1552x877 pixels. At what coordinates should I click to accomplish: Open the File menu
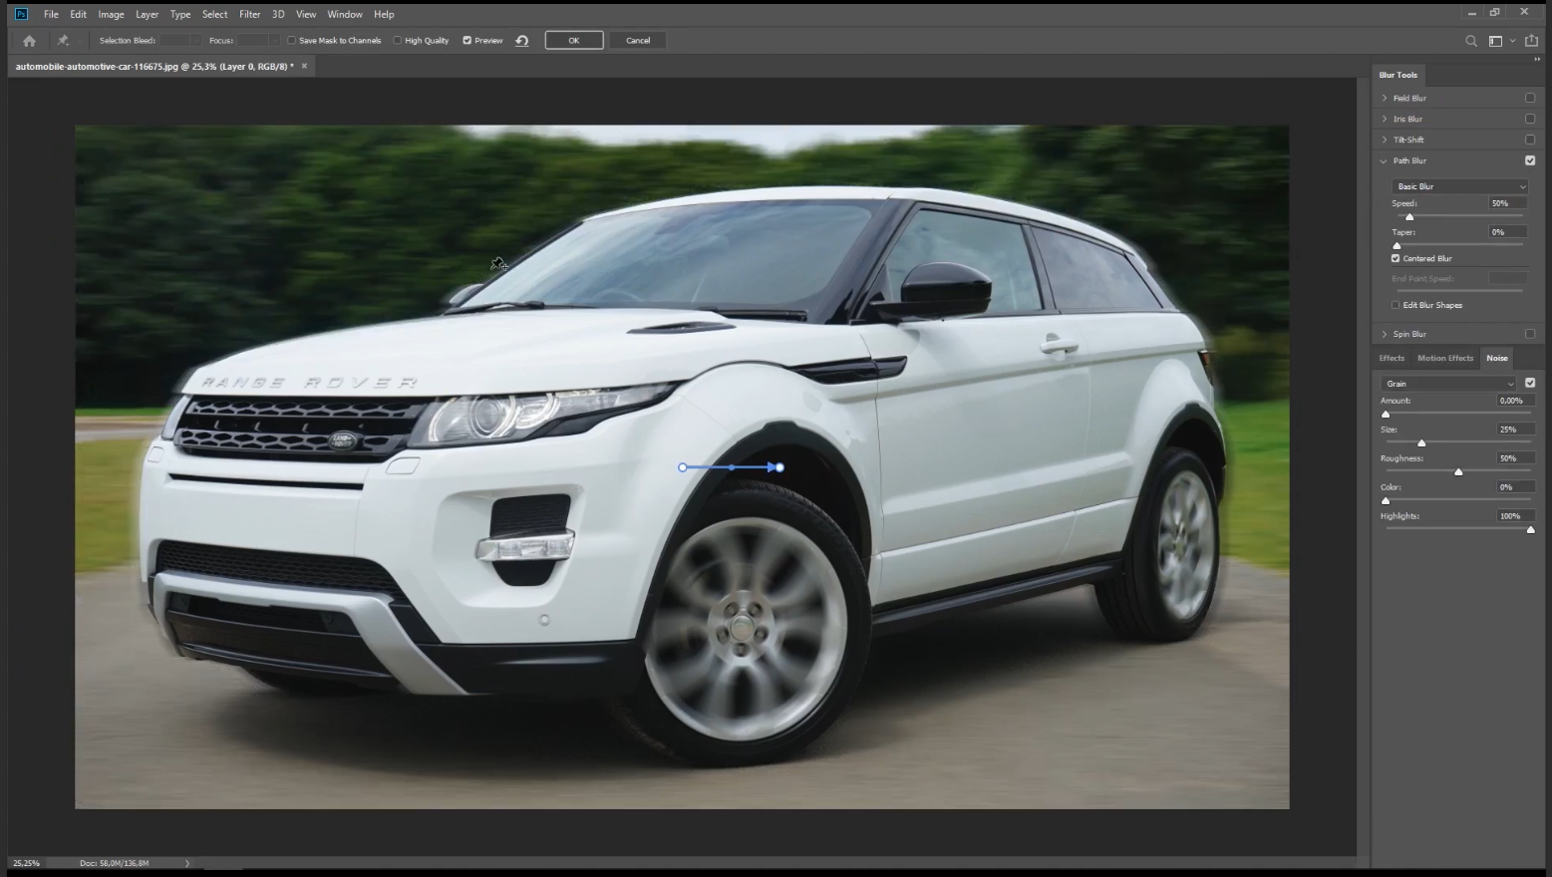pyautogui.click(x=51, y=14)
